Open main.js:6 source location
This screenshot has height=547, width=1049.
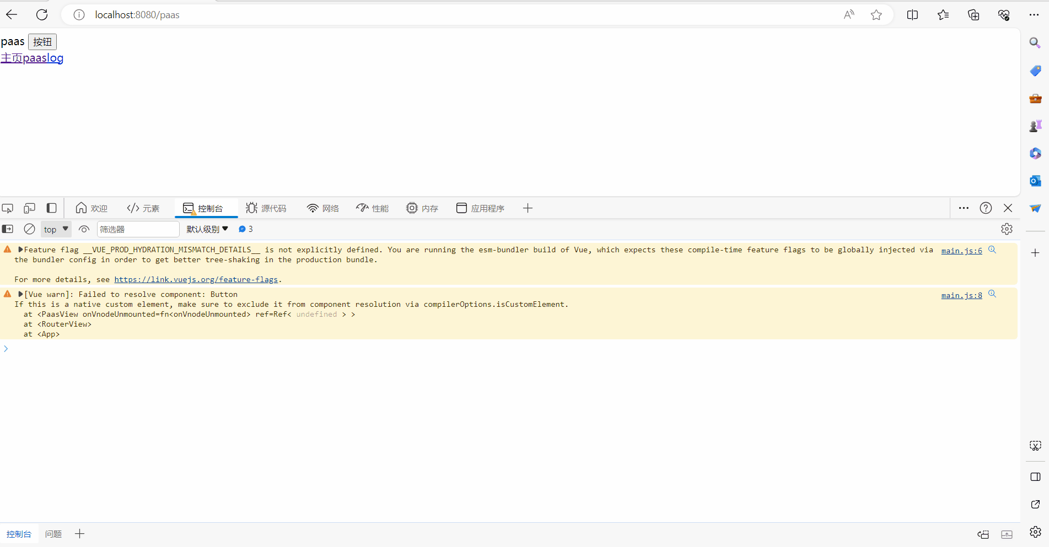click(961, 250)
